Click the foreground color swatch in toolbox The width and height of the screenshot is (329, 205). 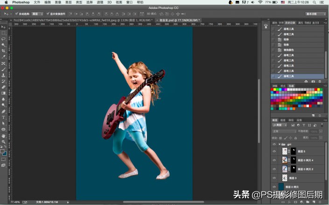tap(3, 152)
